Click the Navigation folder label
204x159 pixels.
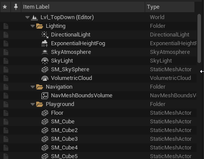[59, 87]
